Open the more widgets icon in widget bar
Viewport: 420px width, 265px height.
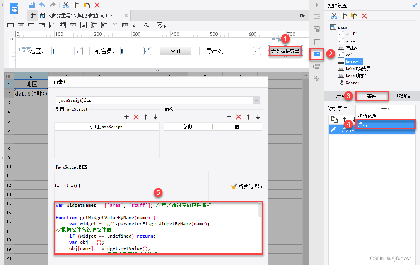[x=161, y=25]
